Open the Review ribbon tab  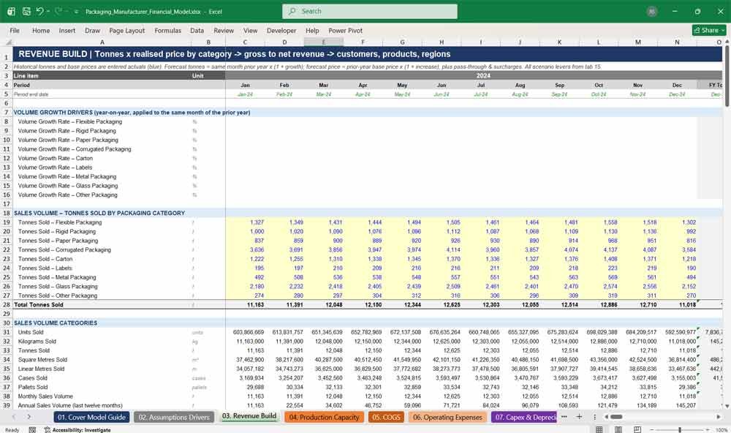(224, 30)
